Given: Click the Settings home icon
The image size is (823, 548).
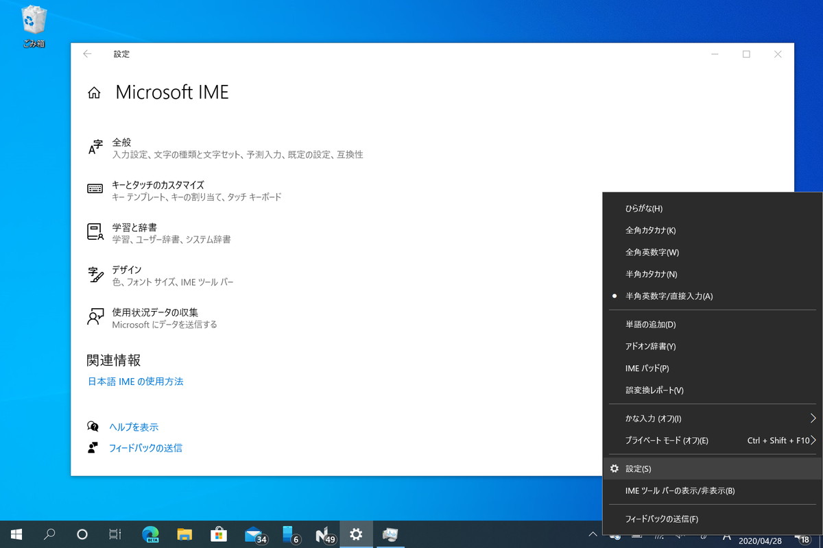Looking at the screenshot, I should tap(94, 92).
